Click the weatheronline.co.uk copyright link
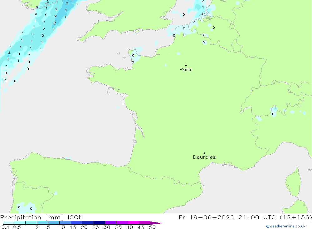The height and width of the screenshot is (229, 312). click(286, 226)
